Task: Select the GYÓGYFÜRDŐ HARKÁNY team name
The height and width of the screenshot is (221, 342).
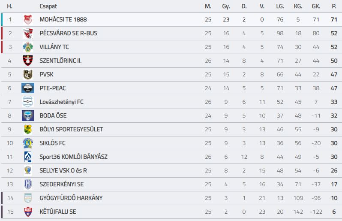Action: pyautogui.click(x=71, y=198)
